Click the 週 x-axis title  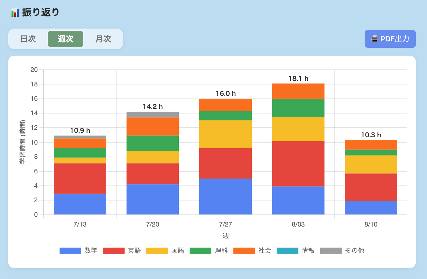coord(226,236)
